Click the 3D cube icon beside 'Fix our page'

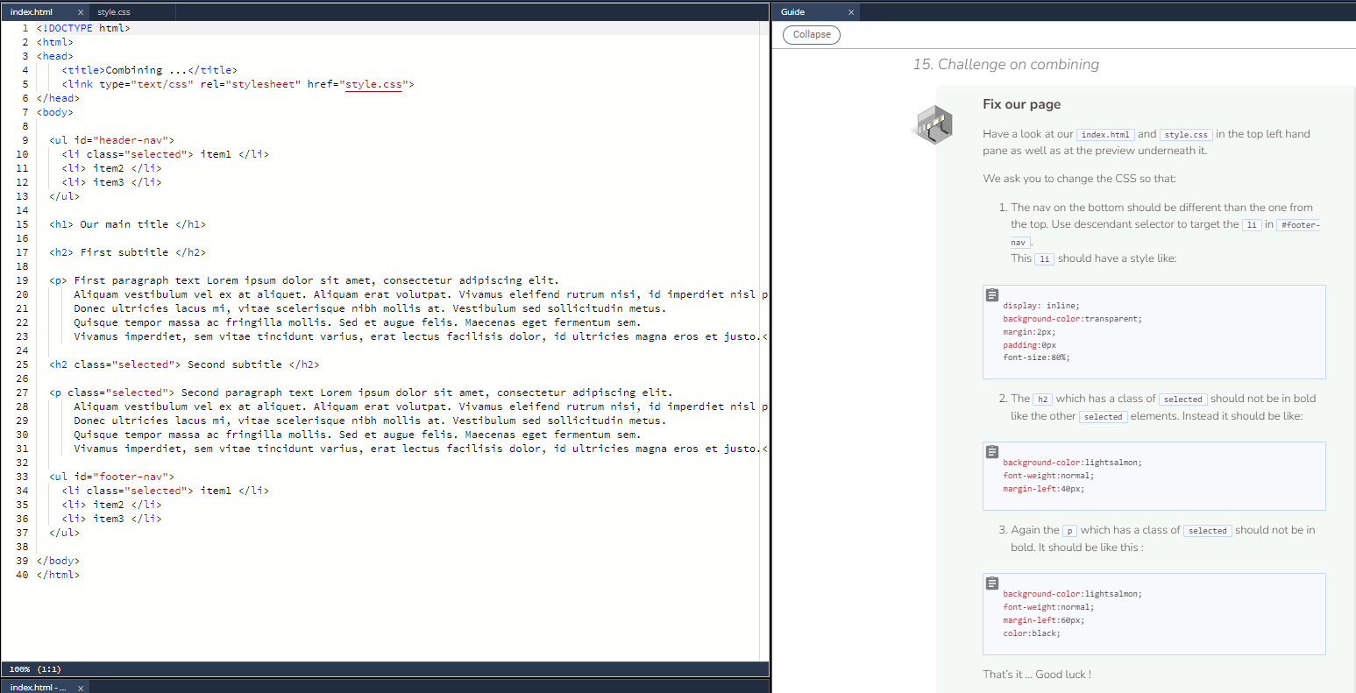[933, 124]
